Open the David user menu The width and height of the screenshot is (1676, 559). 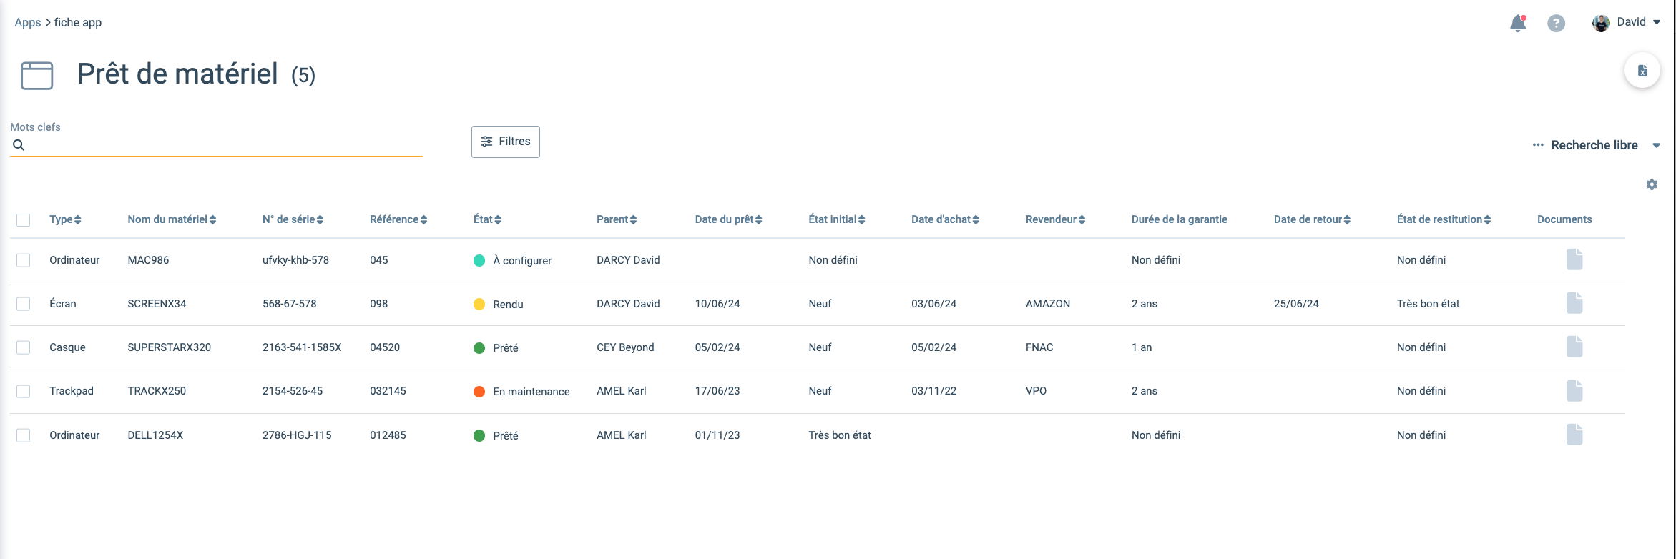pyautogui.click(x=1625, y=22)
